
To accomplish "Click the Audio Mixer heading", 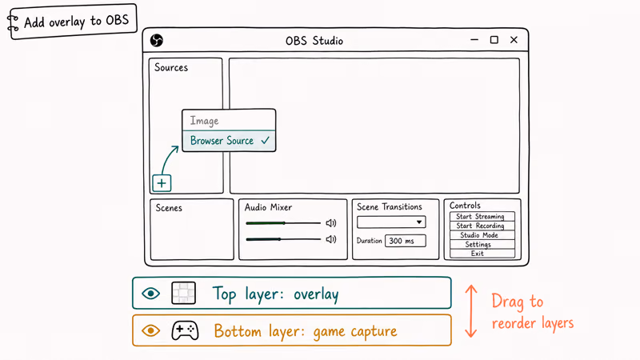I will click(268, 207).
